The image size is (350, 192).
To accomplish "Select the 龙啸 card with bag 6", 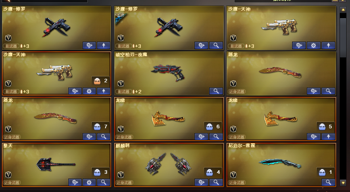I will click(x=169, y=119).
